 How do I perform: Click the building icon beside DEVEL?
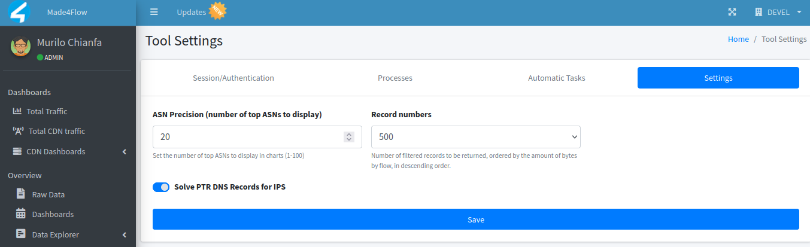coord(759,12)
